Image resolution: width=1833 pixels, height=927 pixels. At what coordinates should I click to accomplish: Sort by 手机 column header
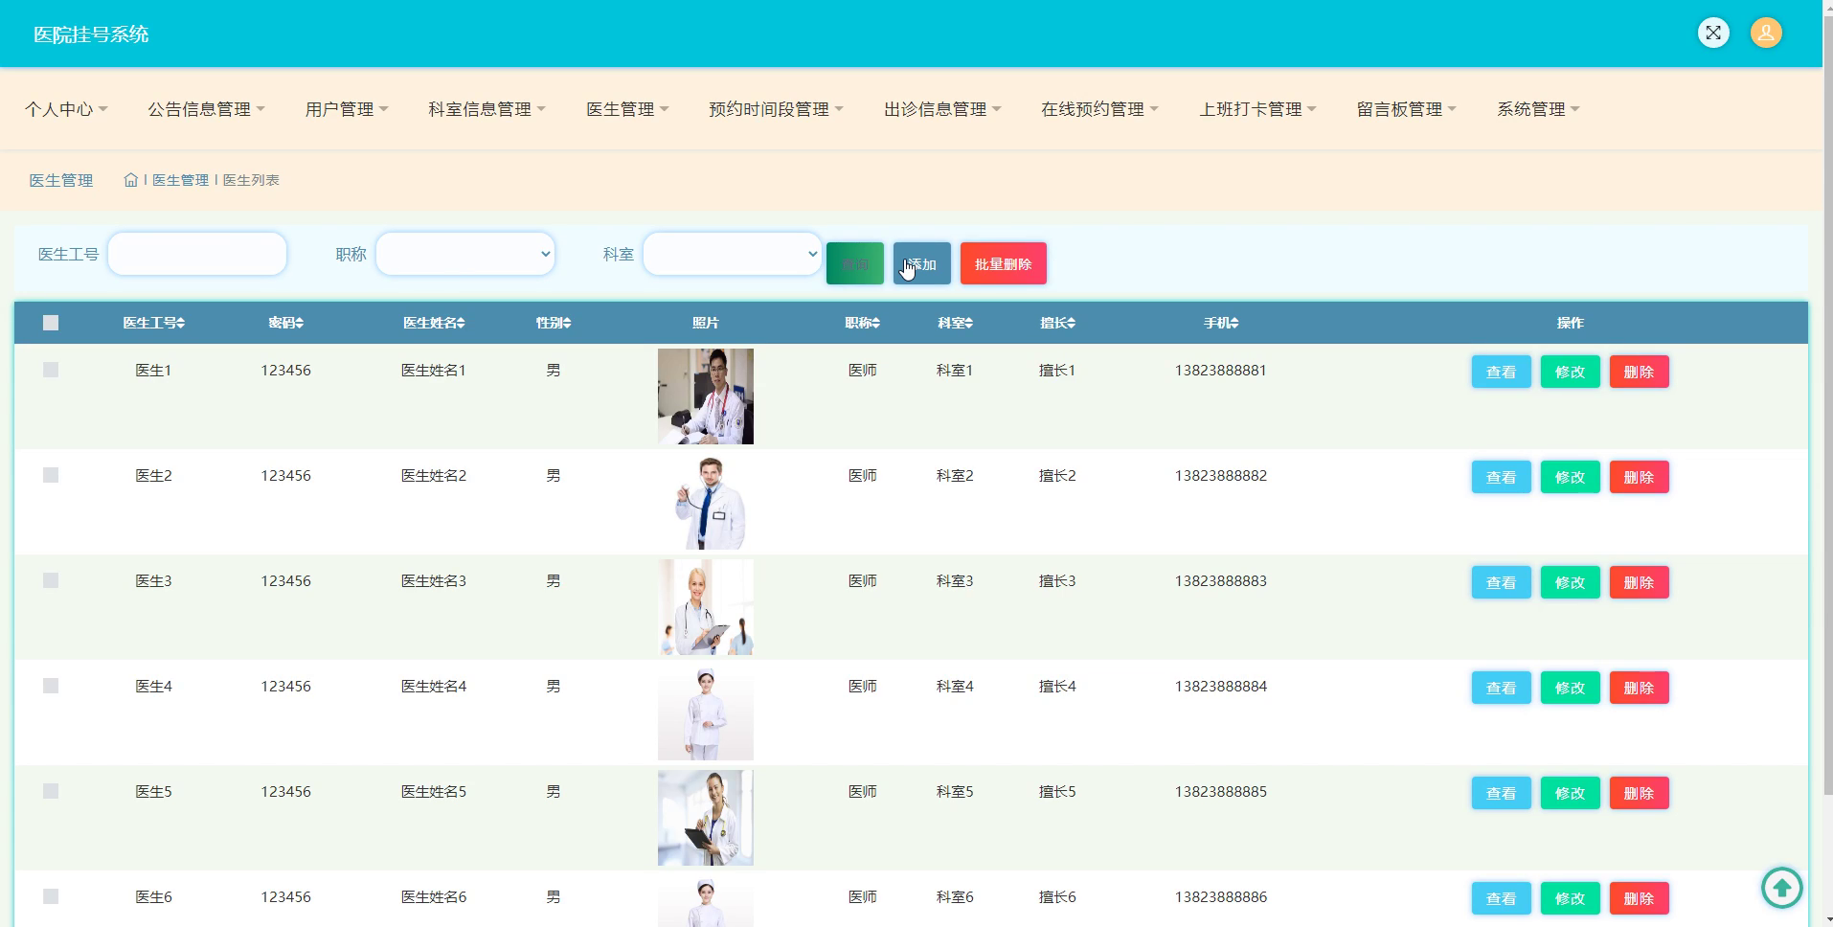pos(1221,324)
